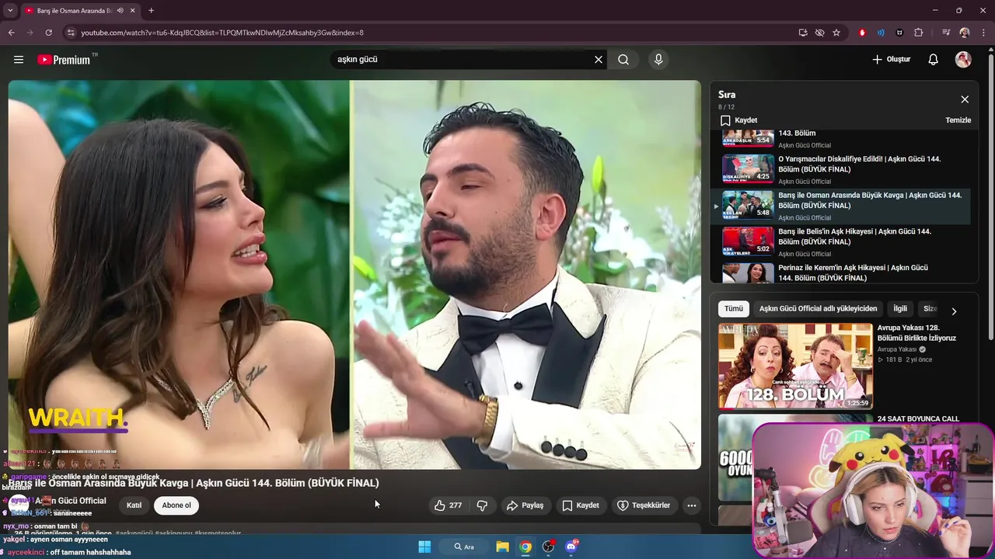This screenshot has width=995, height=559.
Task: Open tab search dropdown arrow
Action: [10, 11]
